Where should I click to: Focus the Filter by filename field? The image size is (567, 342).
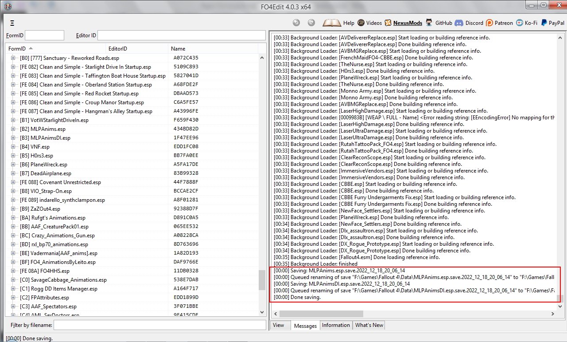(x=159, y=325)
